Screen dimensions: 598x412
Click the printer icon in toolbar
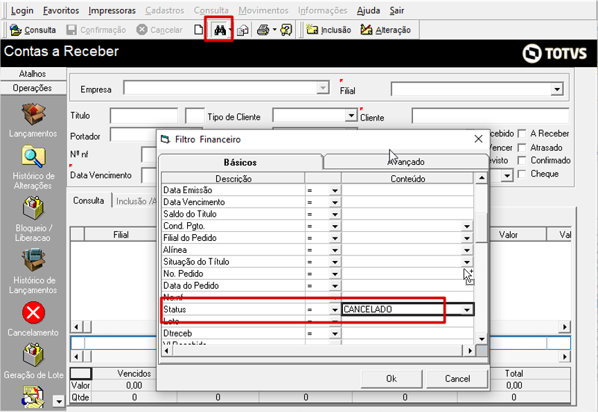(263, 30)
